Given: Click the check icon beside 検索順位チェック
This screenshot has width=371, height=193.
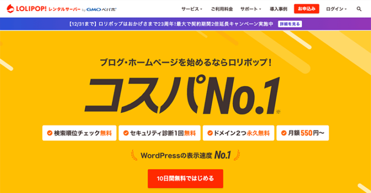Looking at the screenshot, I should 49,133.
